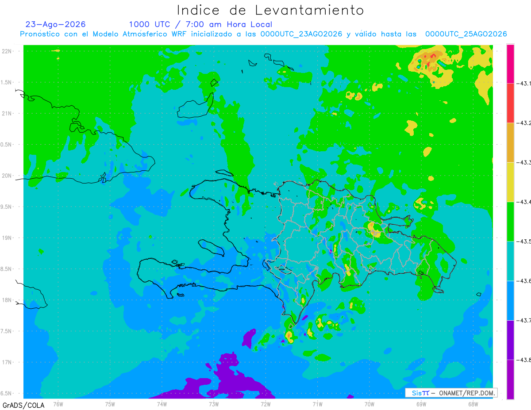This screenshot has height=410, width=531.
Task: Click the date text "23-Ago-2026"
Action: pos(55,24)
